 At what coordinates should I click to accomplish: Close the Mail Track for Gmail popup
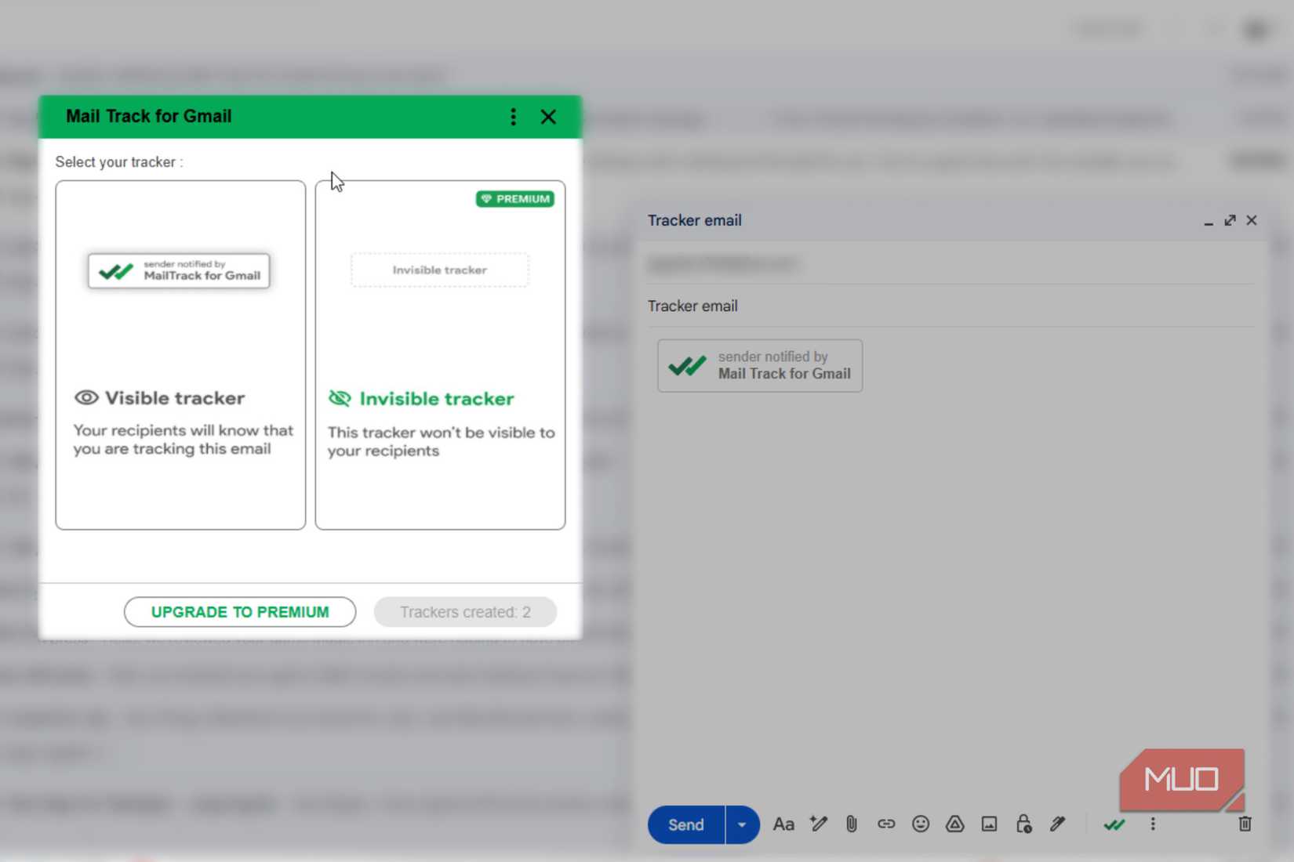pos(548,117)
